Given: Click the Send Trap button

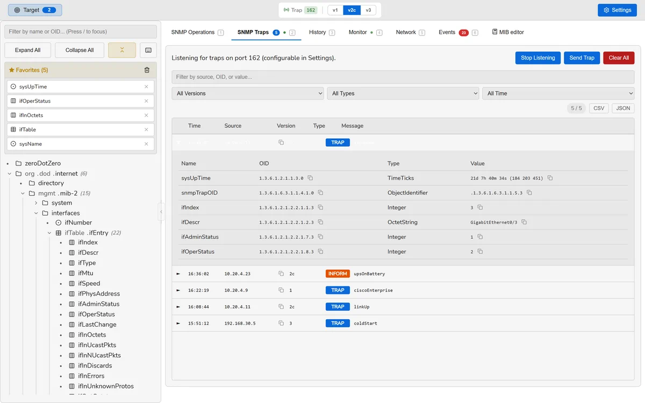Looking at the screenshot, I should point(582,58).
